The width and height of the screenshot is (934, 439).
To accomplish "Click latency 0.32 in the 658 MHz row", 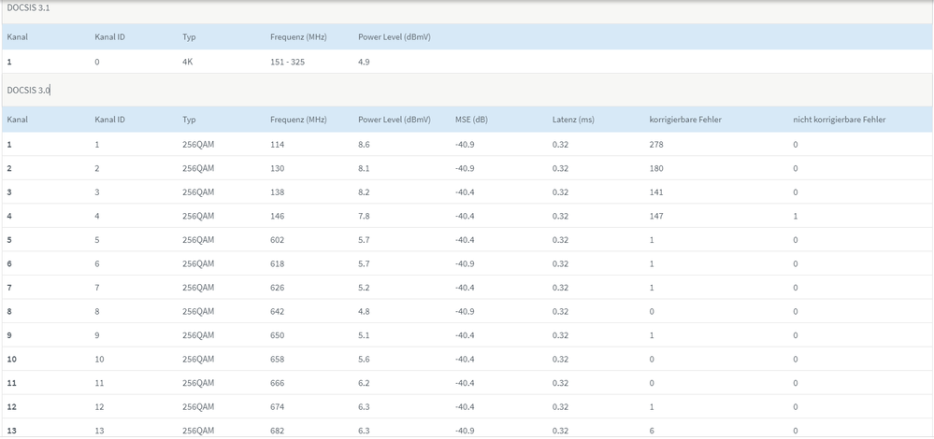I will click(560, 360).
